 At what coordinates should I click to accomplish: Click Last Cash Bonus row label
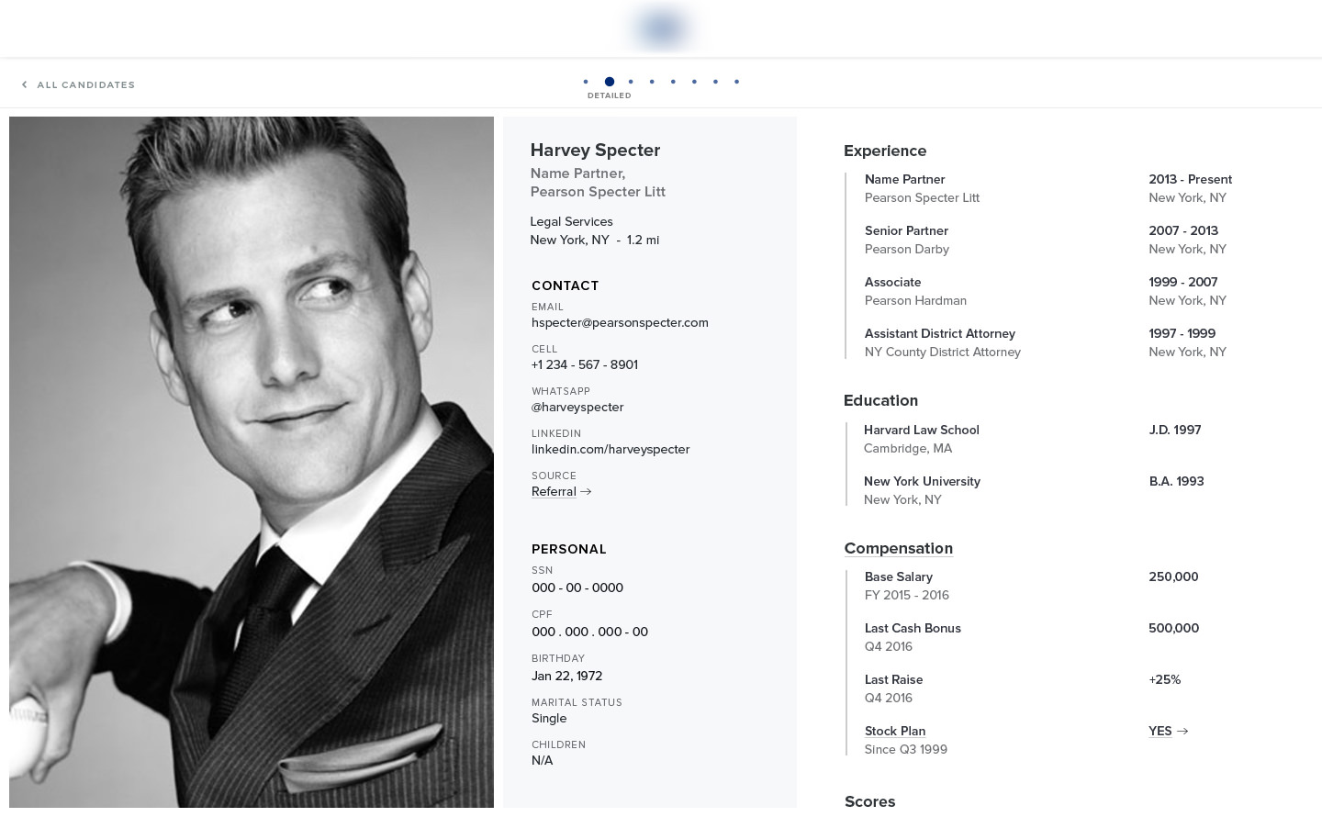(x=913, y=628)
